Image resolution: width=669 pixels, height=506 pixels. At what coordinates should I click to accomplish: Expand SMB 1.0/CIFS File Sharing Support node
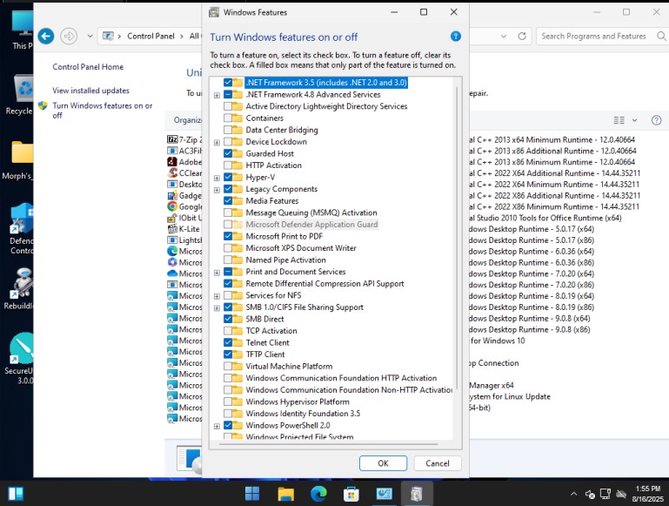point(217,308)
